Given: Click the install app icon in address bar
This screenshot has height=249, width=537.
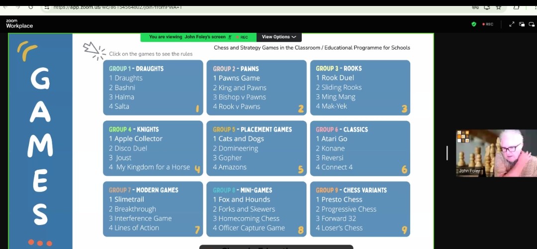Looking at the screenshot, I should coord(486,7).
